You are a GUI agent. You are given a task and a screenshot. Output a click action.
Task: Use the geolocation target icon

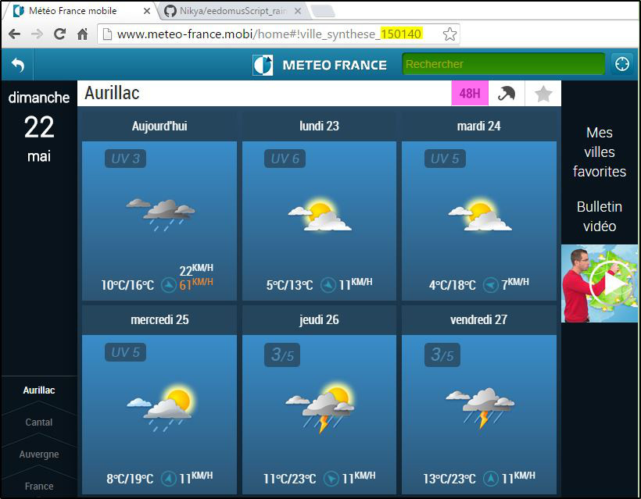(x=621, y=64)
